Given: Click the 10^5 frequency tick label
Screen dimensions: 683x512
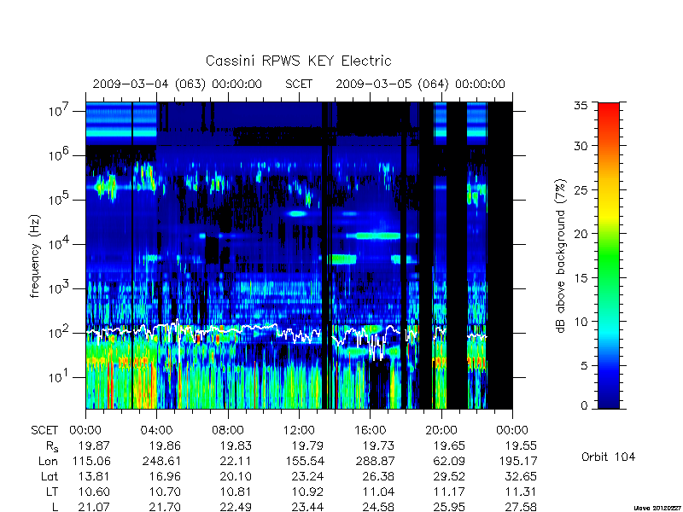Looking at the screenshot, I should click(60, 199).
